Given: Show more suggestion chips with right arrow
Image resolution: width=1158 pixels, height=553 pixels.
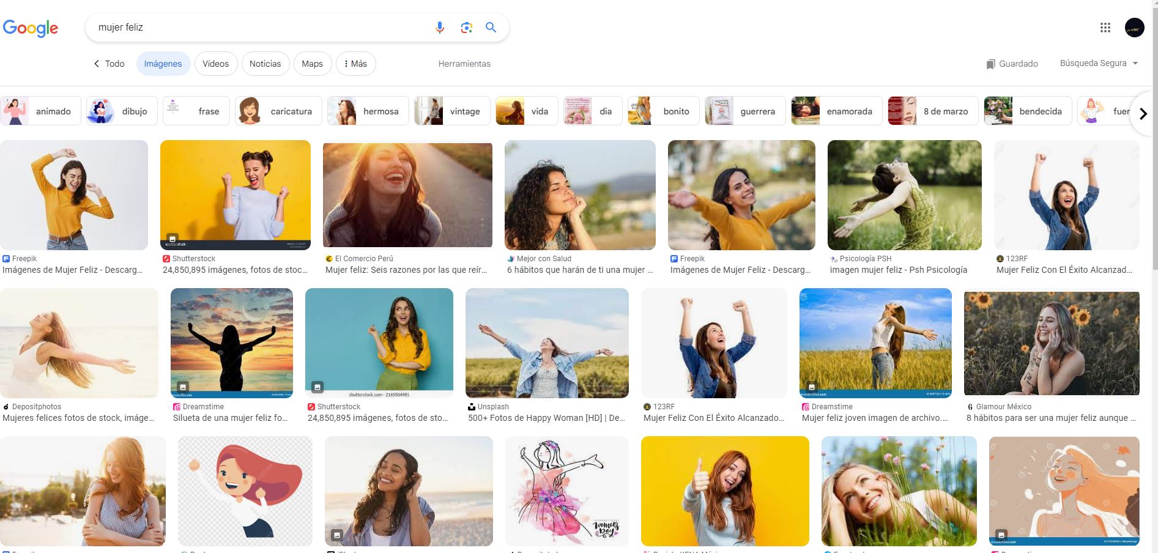Looking at the screenshot, I should [x=1143, y=114].
